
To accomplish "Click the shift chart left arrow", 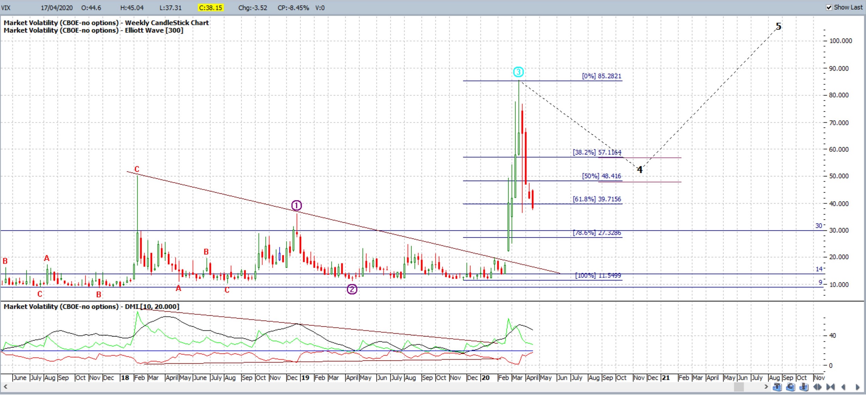I will click(x=843, y=387).
